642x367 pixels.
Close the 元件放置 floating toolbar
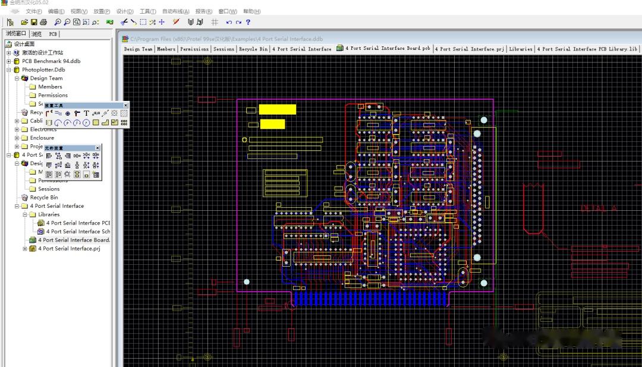[97, 148]
